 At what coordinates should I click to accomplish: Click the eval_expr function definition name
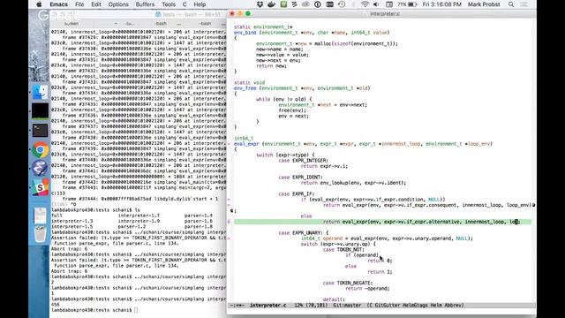click(246, 143)
